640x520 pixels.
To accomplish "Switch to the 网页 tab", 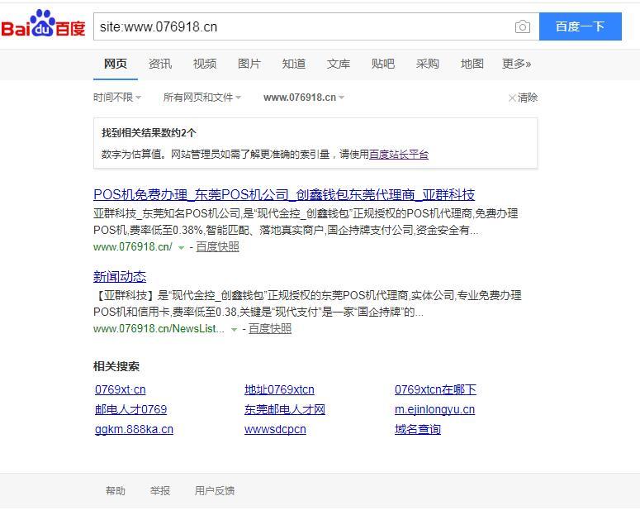I will 116,64.
